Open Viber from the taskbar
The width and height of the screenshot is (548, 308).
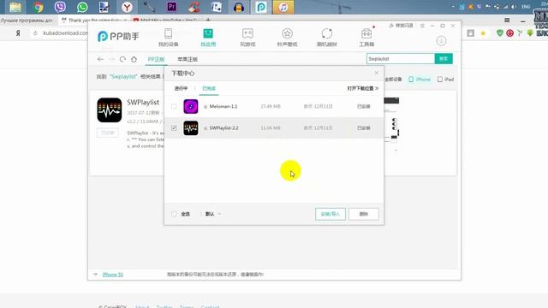(x=60, y=7)
